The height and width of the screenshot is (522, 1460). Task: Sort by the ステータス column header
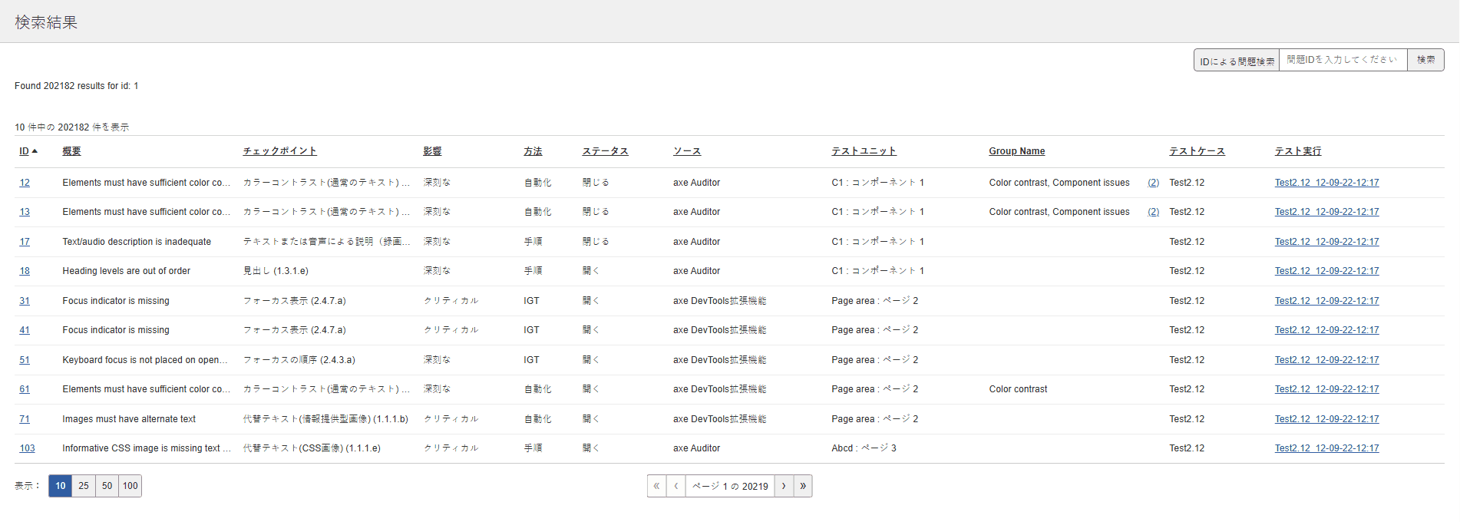(605, 151)
